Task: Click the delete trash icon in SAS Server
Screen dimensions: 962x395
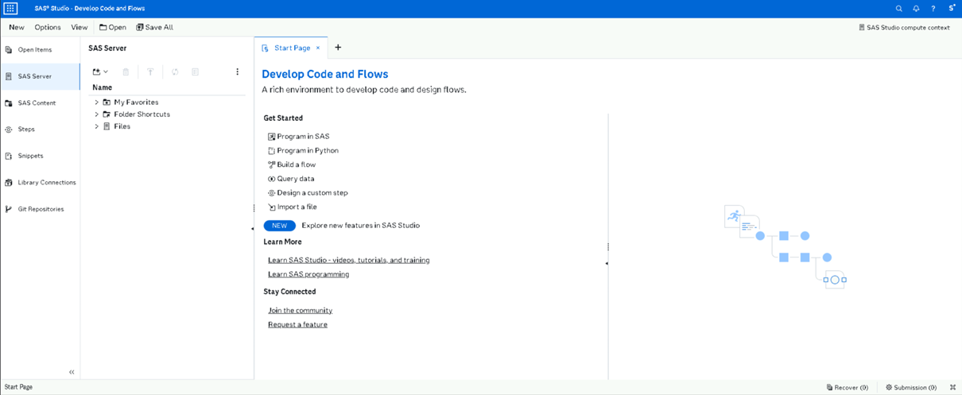Action: point(126,72)
